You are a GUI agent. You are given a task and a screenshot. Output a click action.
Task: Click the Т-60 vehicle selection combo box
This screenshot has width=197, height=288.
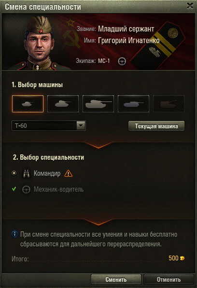tap(49, 126)
